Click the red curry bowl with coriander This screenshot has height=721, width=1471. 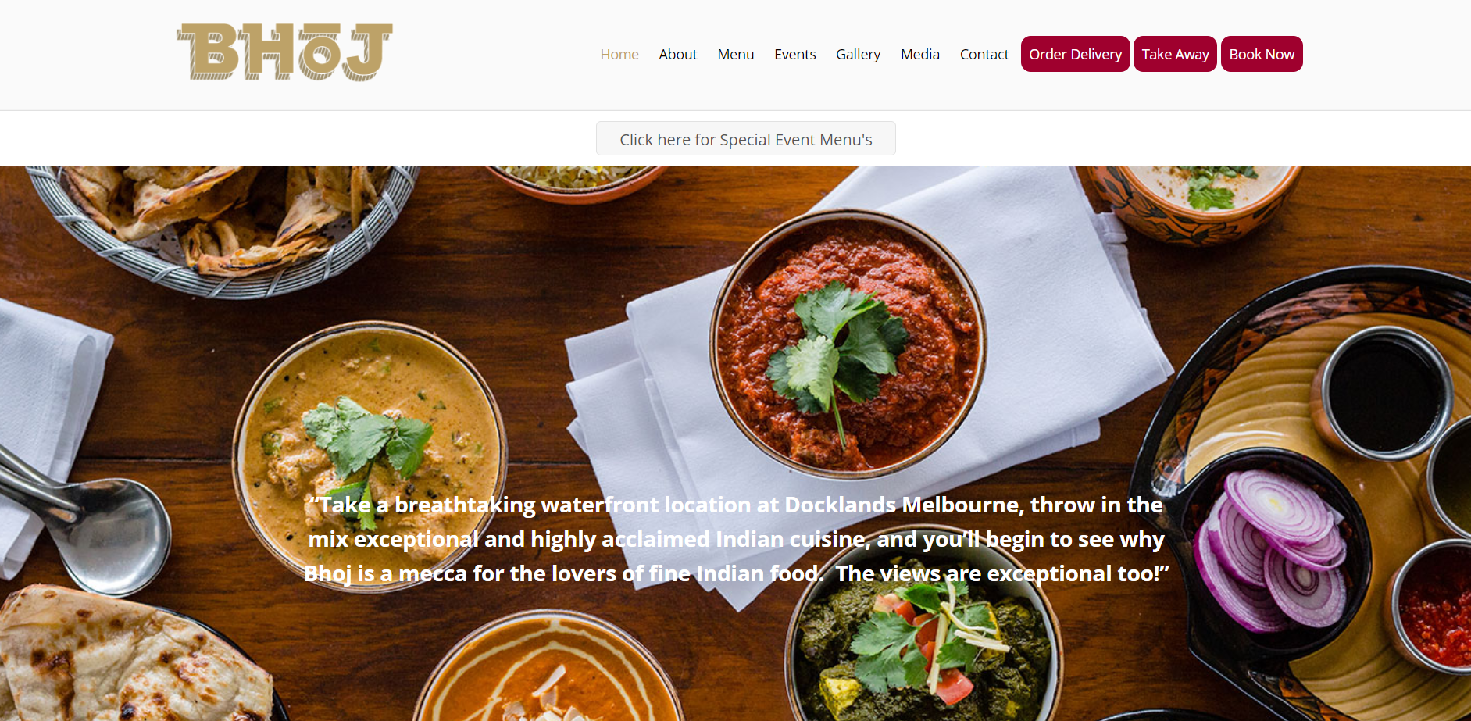coord(848,344)
